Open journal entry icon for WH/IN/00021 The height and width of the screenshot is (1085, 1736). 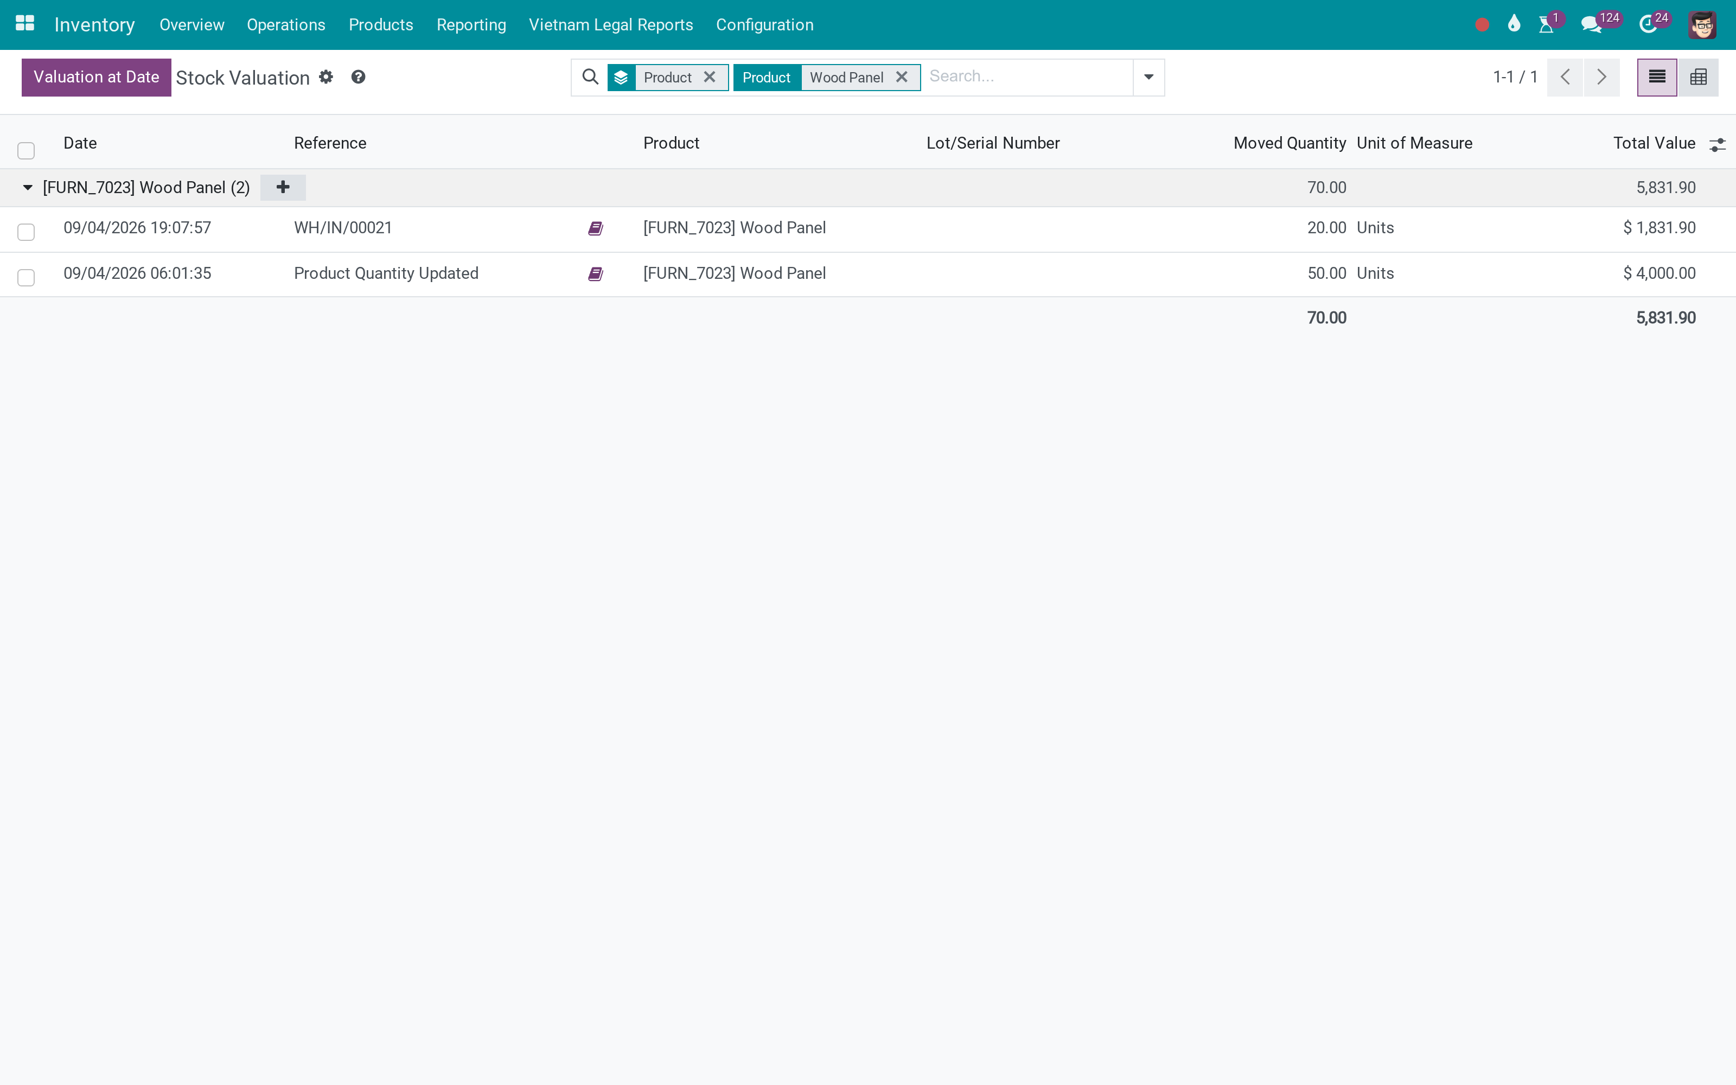(596, 228)
